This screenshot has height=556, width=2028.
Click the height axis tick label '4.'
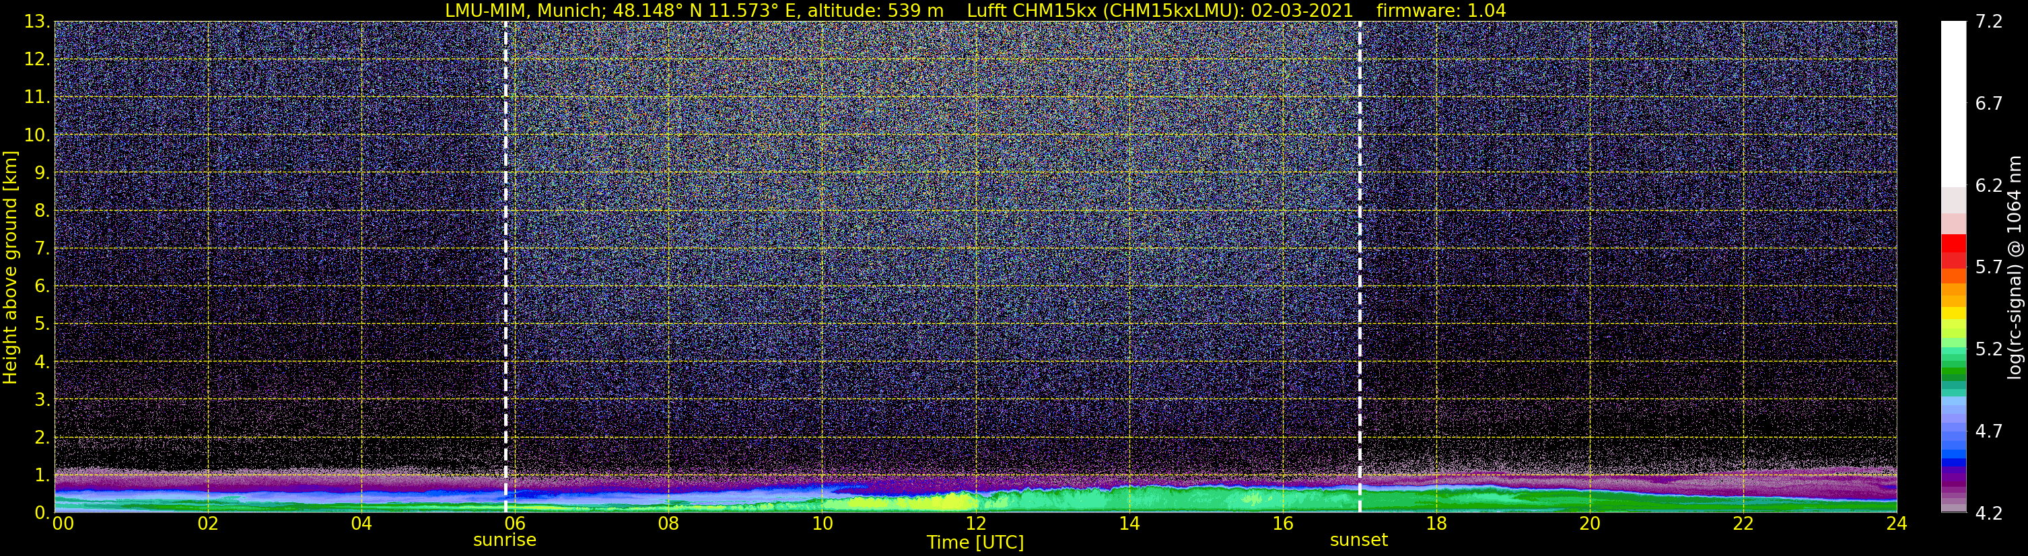[x=42, y=361]
